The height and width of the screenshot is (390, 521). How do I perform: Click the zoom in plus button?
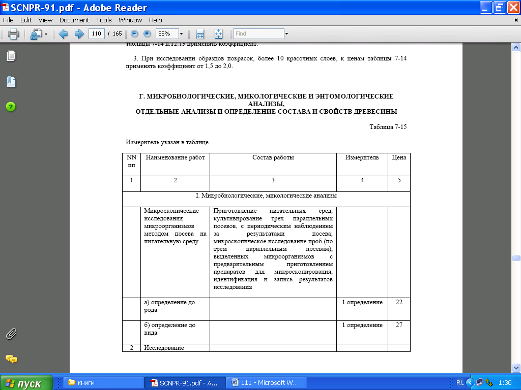[x=147, y=34]
